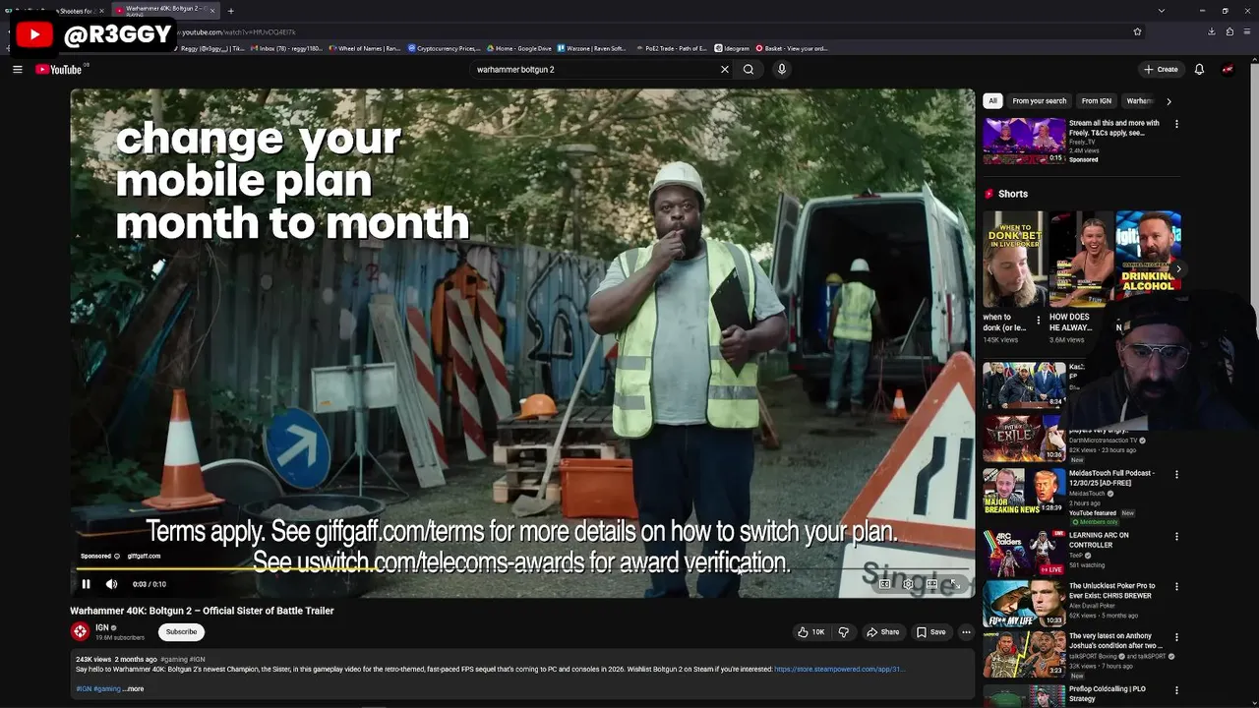
Task: Clear the search box with the X
Action: 725,69
